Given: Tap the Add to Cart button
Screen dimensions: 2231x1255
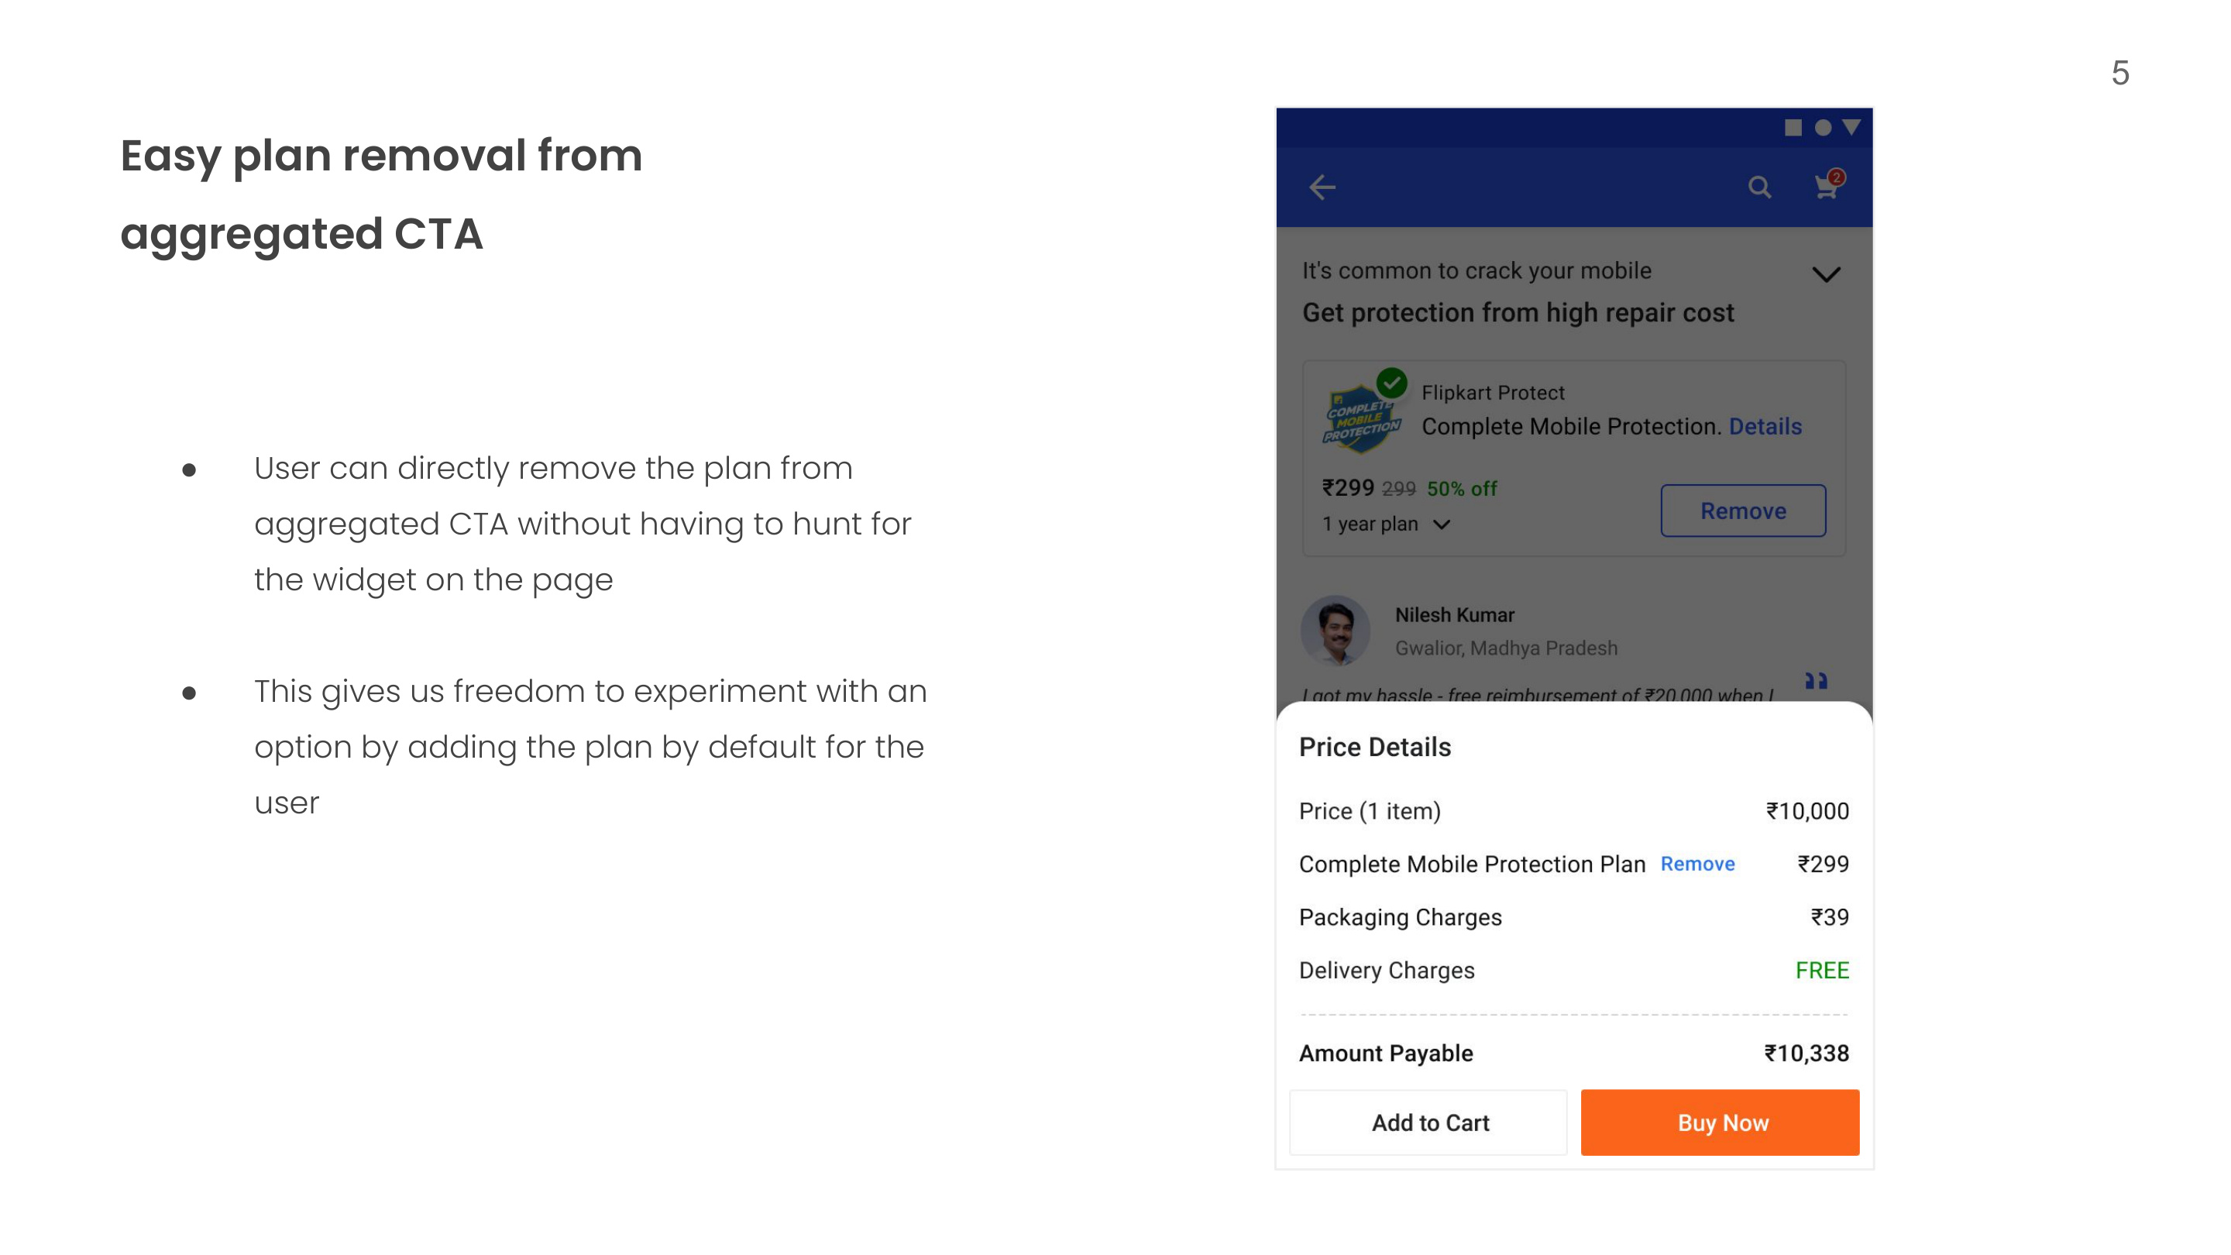Looking at the screenshot, I should click(1429, 1123).
